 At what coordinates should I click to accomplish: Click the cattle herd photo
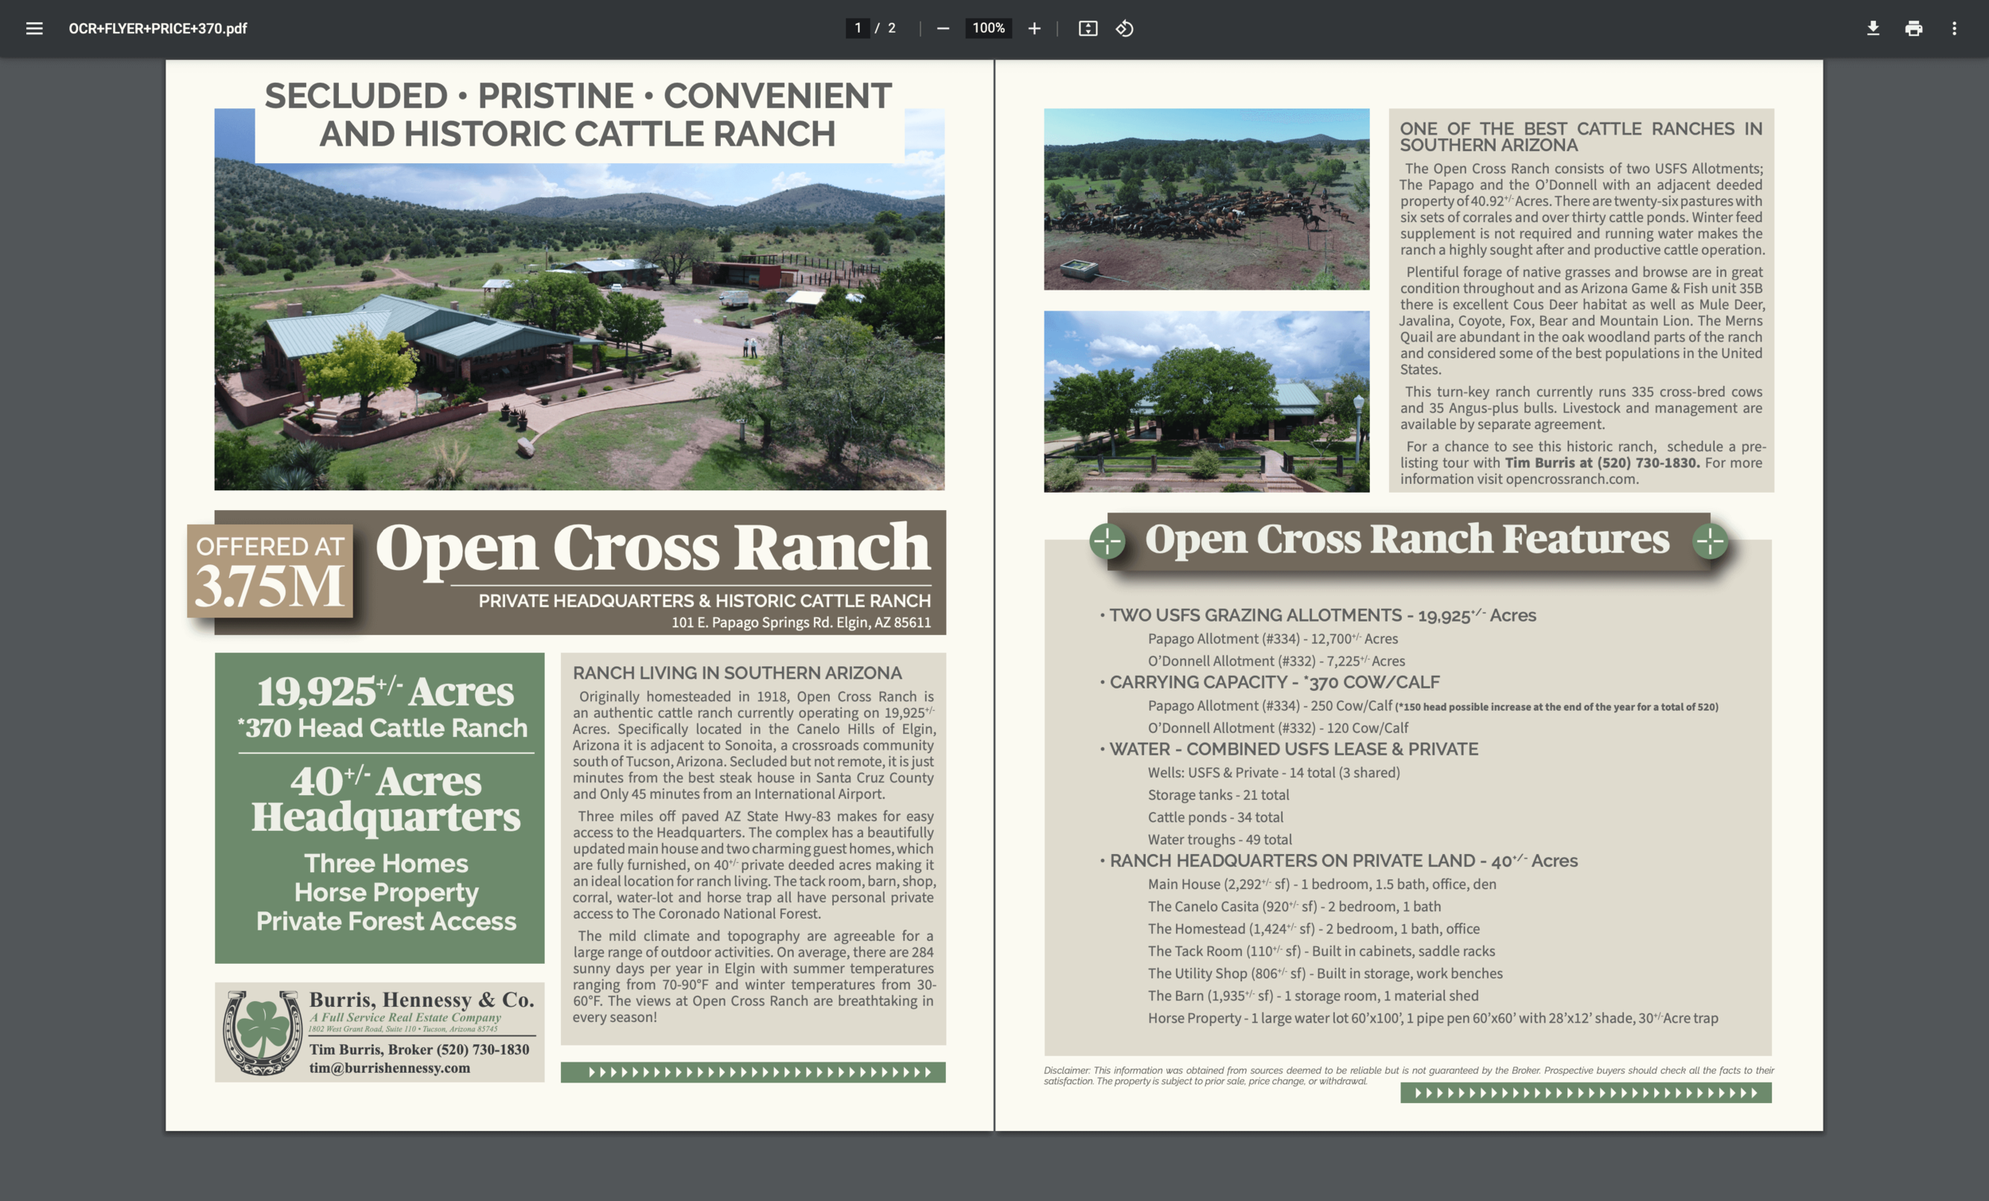coord(1206,200)
